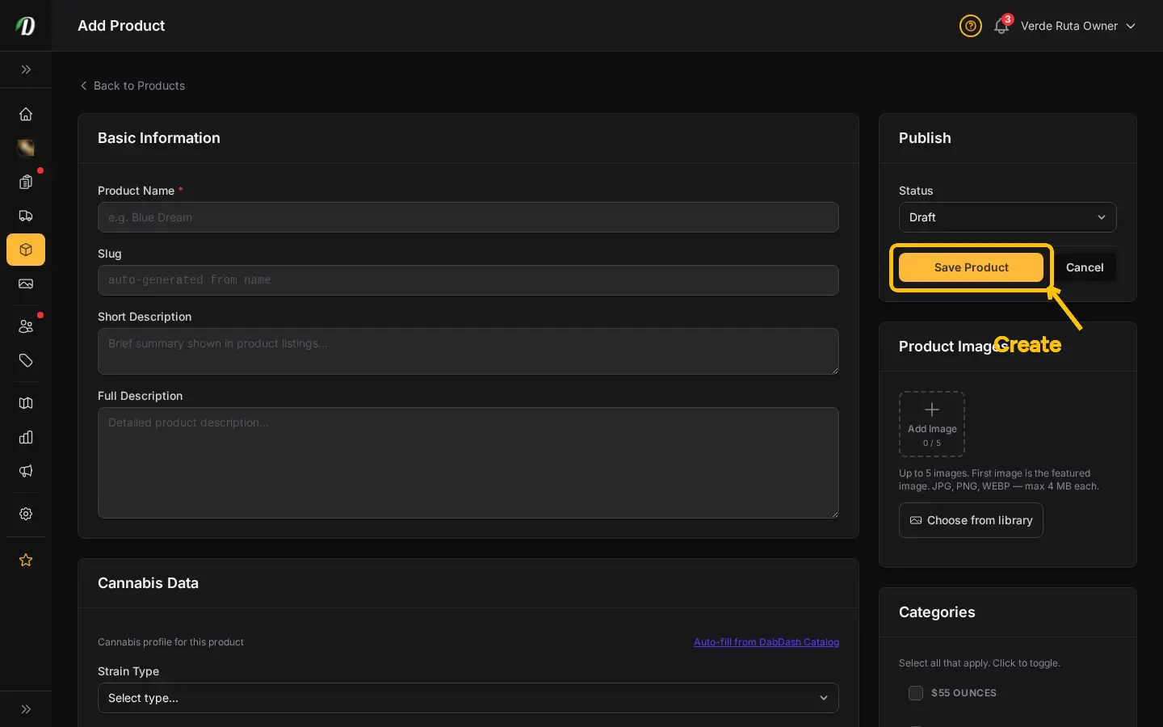Open the home dashboard icon
Viewport: 1163px width, 727px height.
[26, 114]
